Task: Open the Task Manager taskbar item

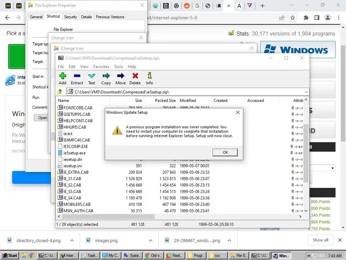Action: pos(90,256)
